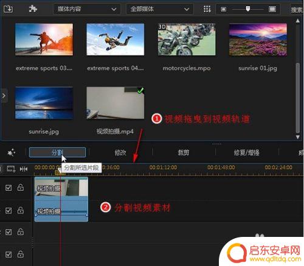This screenshot has height=266, width=304.
Task: Click the 裁剪 trim button
Action: coord(184,153)
